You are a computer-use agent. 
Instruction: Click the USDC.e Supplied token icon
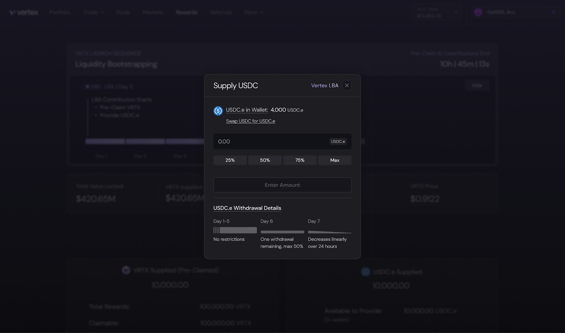[x=365, y=272]
